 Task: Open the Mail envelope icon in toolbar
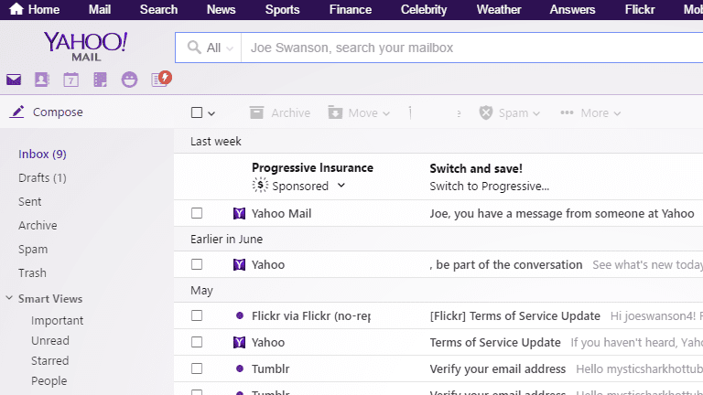tap(14, 80)
